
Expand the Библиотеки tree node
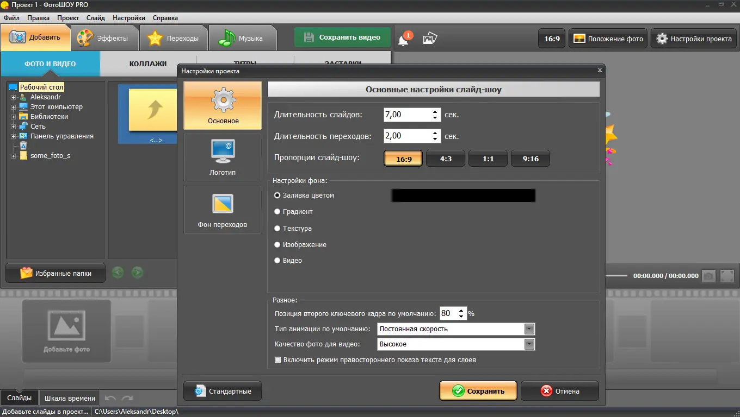click(x=14, y=117)
